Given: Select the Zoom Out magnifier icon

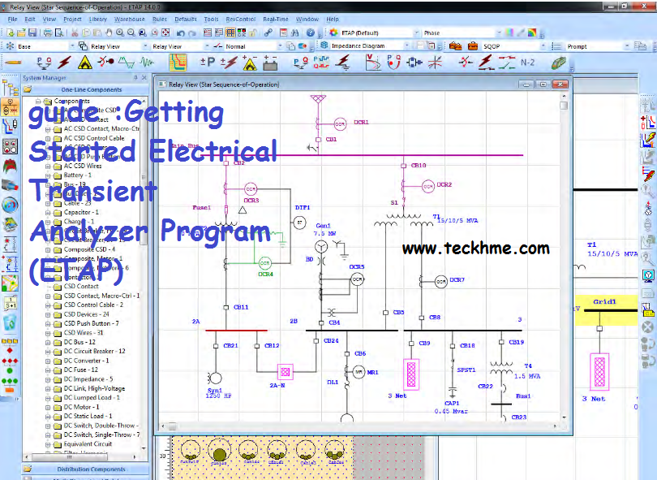Looking at the screenshot, I should (x=131, y=32).
